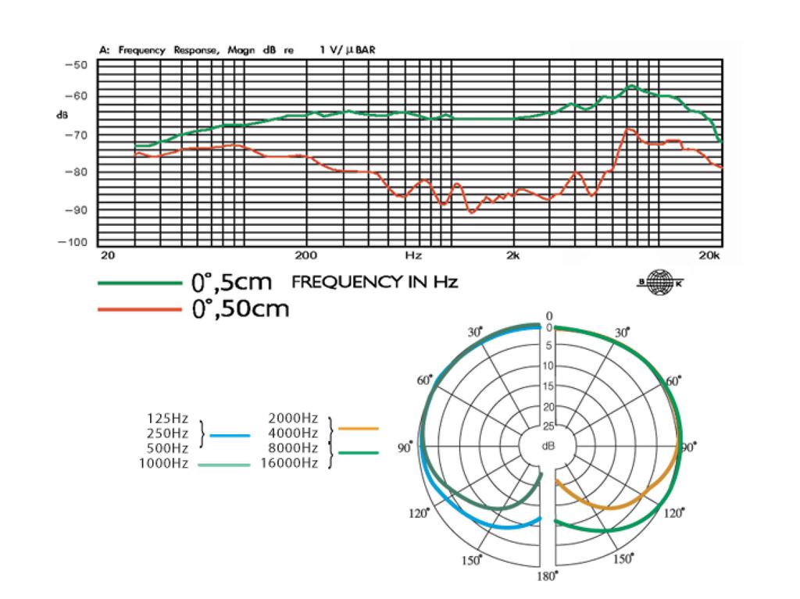Click the 2000Hz label in polar legend
The width and height of the screenshot is (800, 599).
click(x=292, y=418)
